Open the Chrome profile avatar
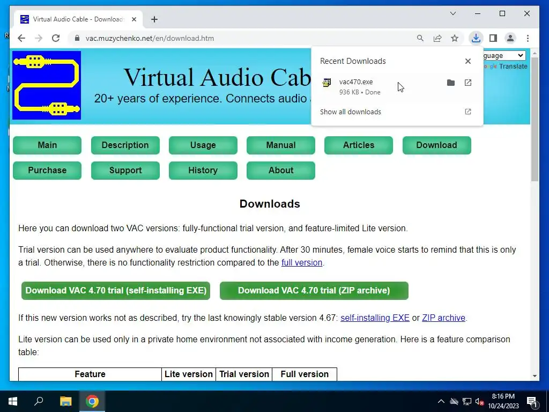Screen dimensions: 549x412 point(510,38)
